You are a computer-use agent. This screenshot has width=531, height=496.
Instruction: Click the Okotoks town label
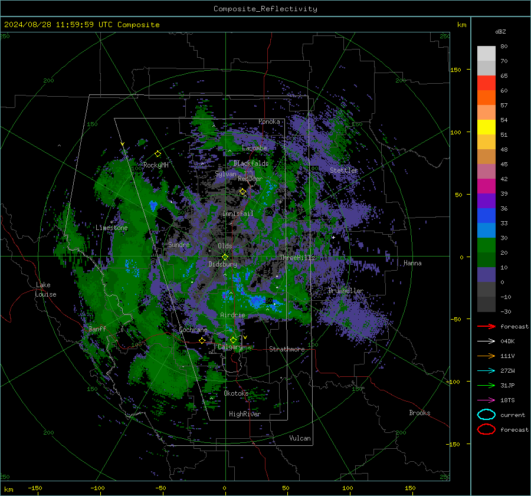click(236, 393)
